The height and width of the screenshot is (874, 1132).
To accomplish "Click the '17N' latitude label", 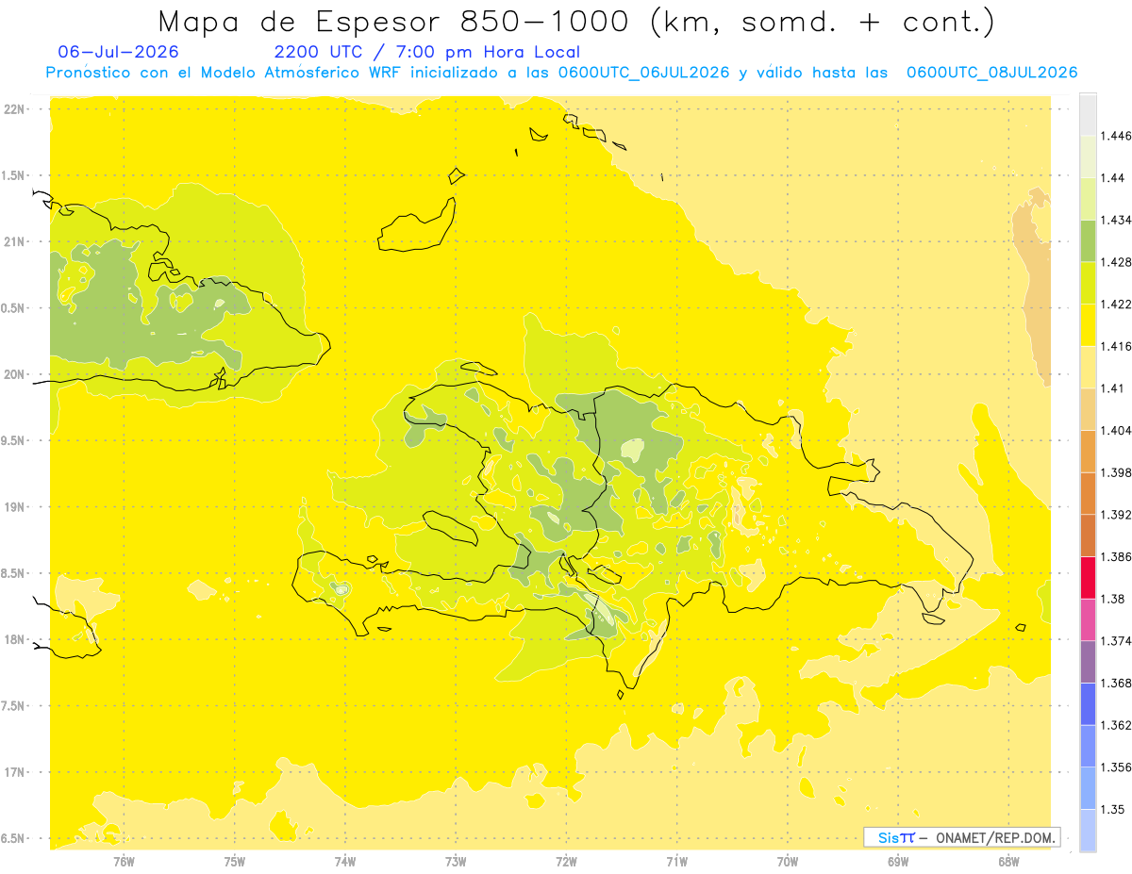I will [15, 772].
